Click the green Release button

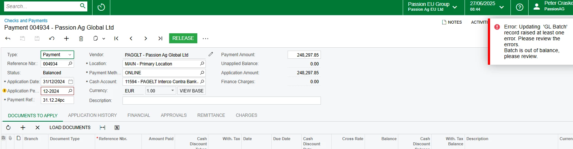[183, 38]
